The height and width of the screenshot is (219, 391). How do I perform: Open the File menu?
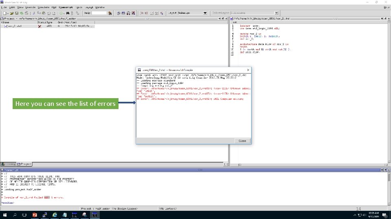(x=4, y=7)
